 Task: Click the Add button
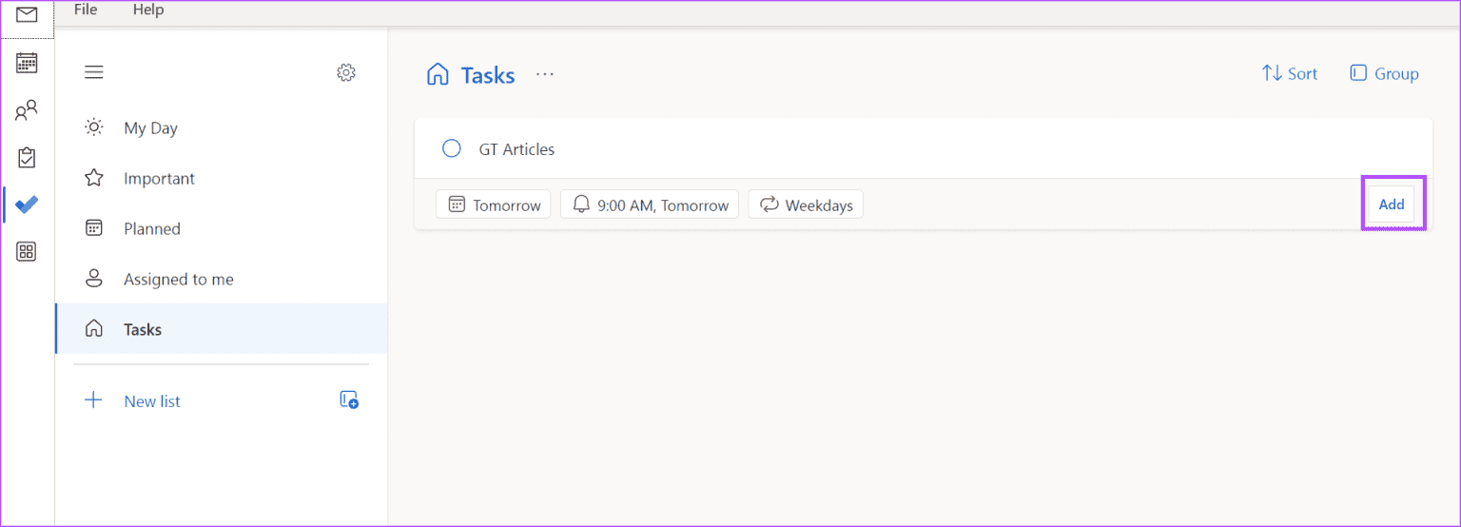tap(1392, 204)
